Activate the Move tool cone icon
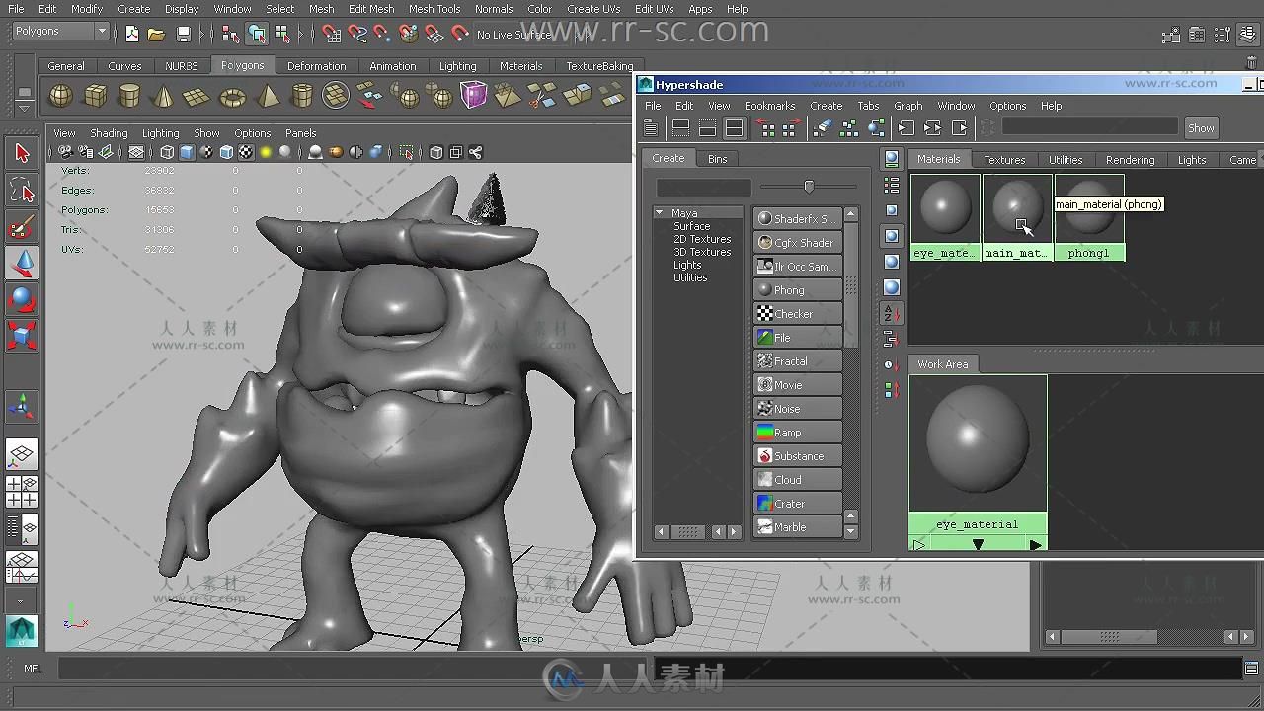 (x=22, y=263)
